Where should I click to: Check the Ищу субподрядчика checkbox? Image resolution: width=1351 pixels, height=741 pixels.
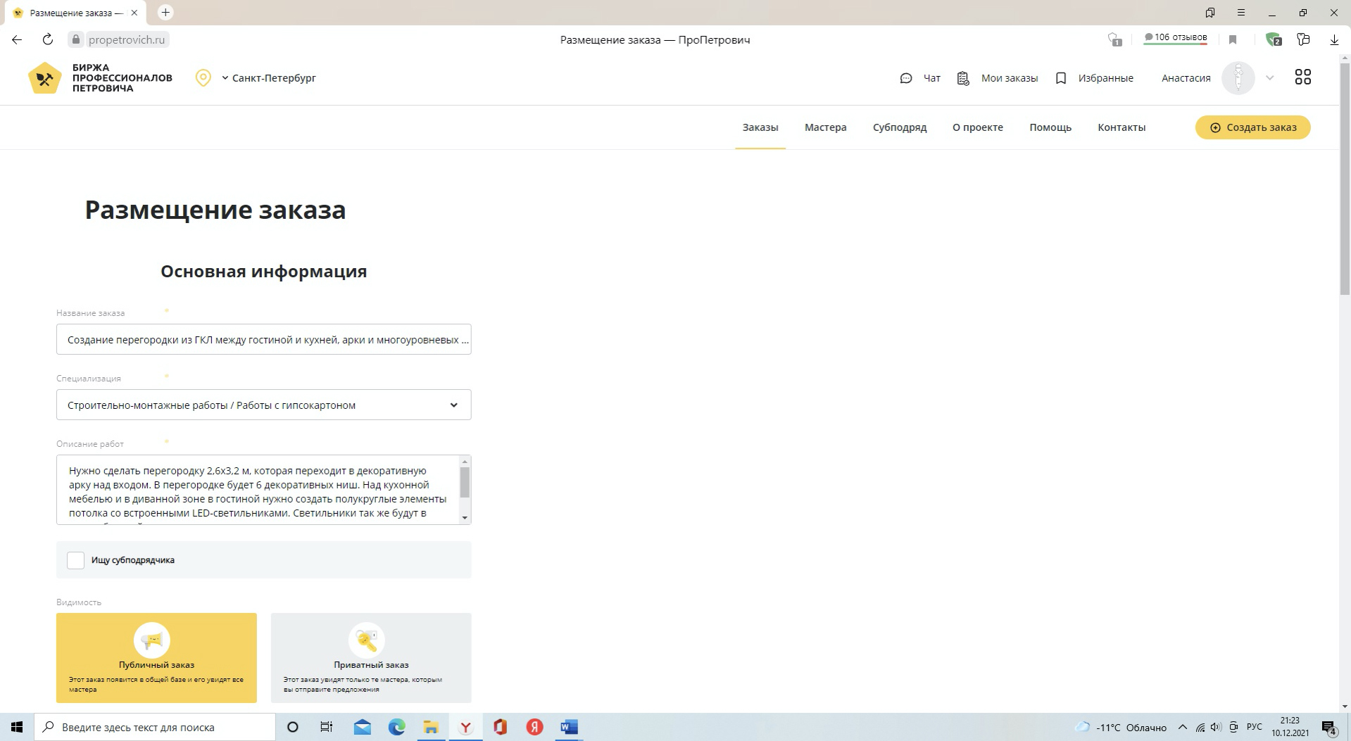pos(75,560)
